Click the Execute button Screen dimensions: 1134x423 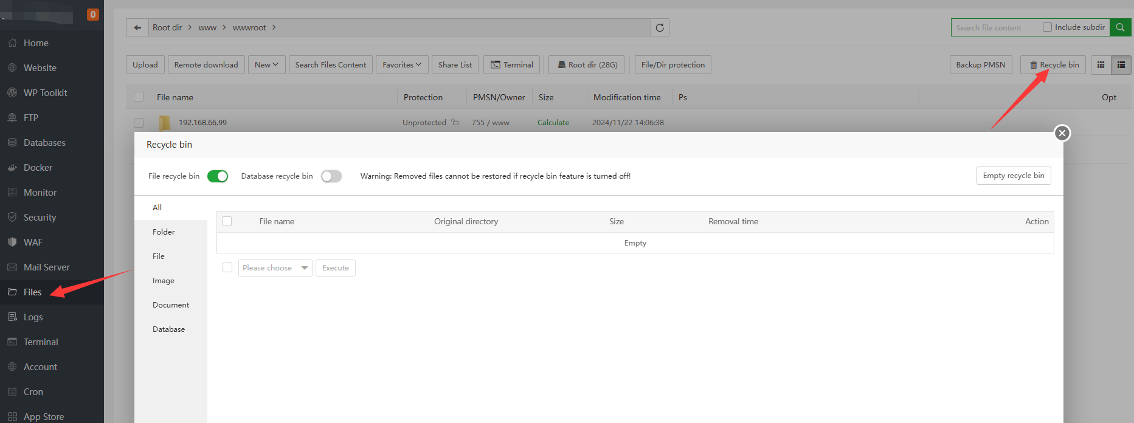336,268
